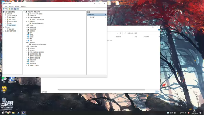The image size is (204, 115).
Task: Select the Event Viewer (事件查看器) icon
Action: 8,18
